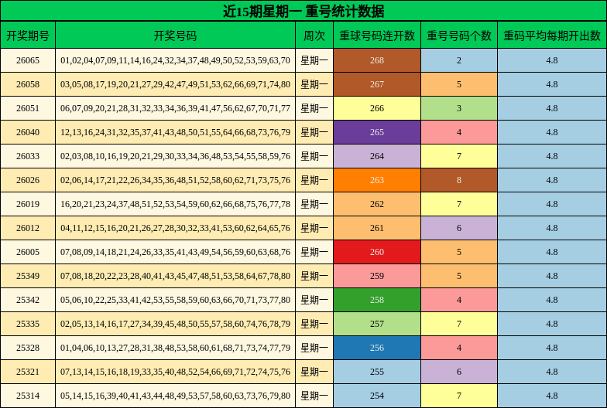Click issue number 26019

(x=28, y=204)
